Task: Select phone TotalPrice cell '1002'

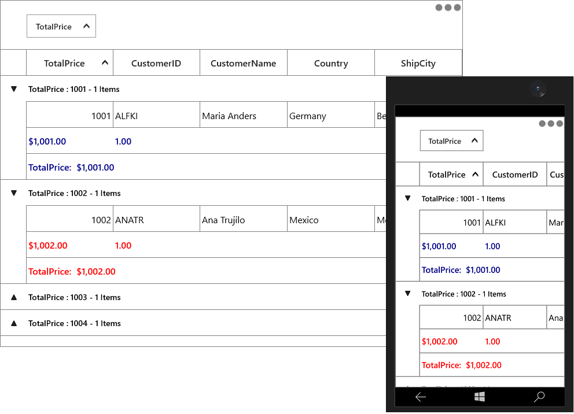Action: tap(451, 317)
